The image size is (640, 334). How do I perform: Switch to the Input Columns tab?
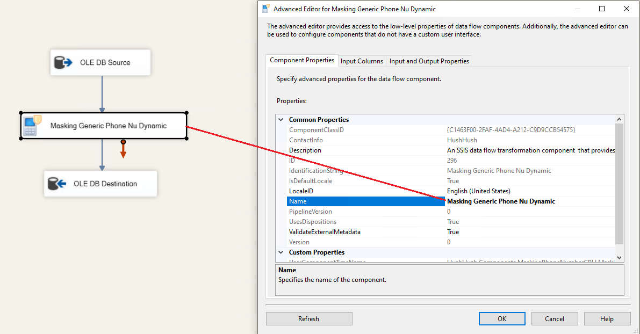click(x=362, y=61)
